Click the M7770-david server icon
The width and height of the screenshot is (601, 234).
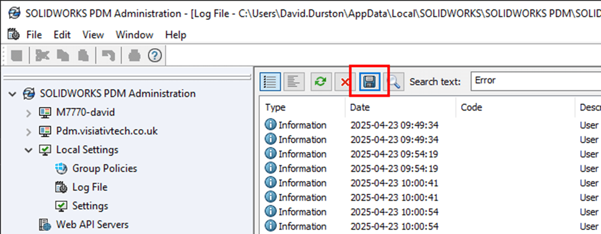[x=45, y=113]
